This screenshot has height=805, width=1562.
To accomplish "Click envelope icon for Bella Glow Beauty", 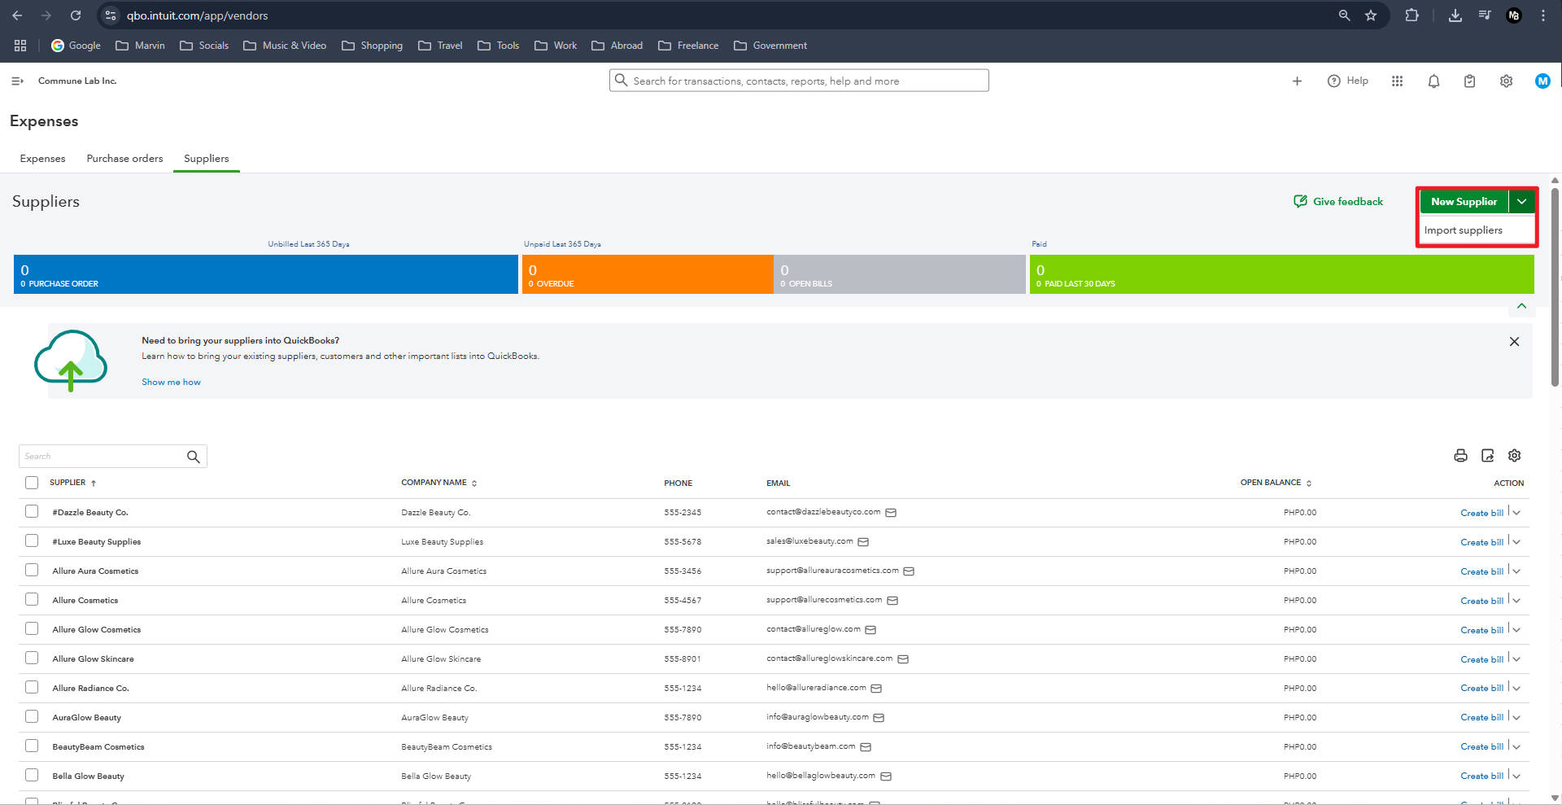I will coord(886,777).
